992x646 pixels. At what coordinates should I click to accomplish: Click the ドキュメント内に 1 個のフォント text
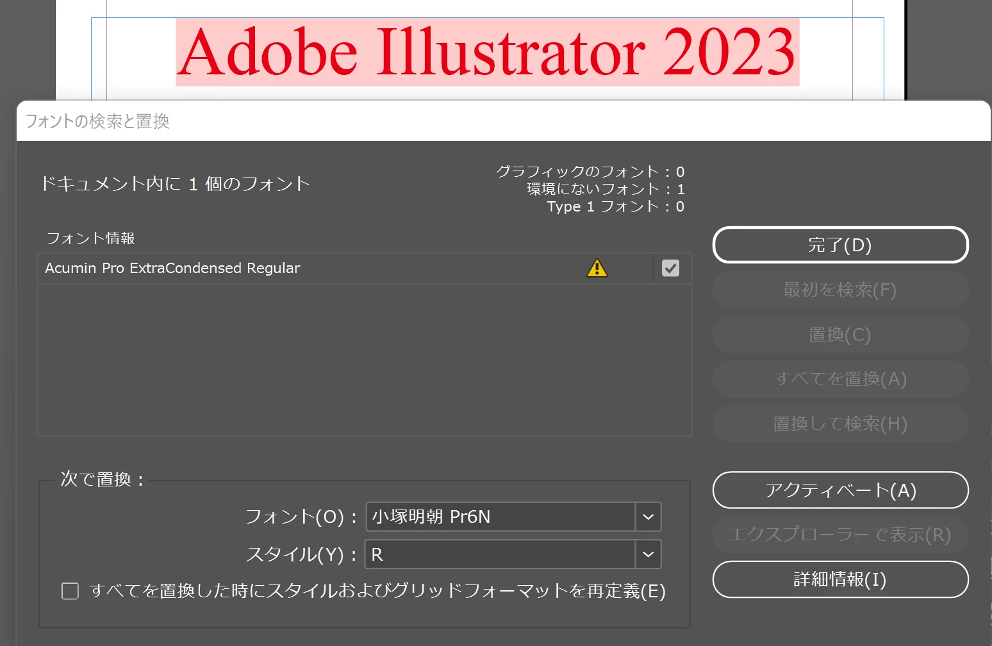pyautogui.click(x=176, y=184)
